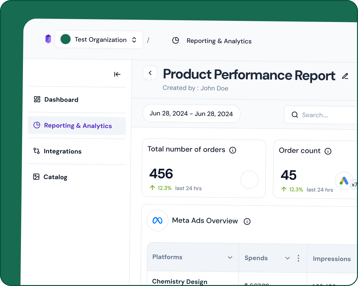Show info for Order count

328,151
